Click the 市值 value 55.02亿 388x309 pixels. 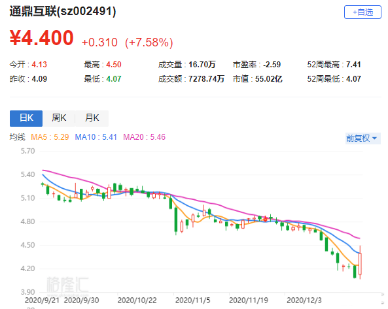click(x=268, y=79)
